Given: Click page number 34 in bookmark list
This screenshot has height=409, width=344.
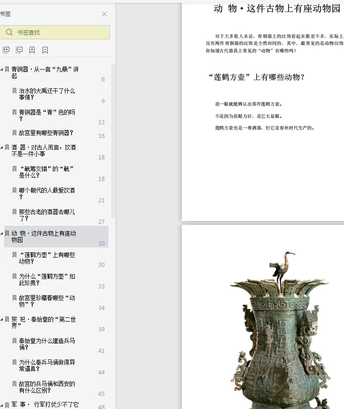Looking at the screenshot, I should click(101, 308).
